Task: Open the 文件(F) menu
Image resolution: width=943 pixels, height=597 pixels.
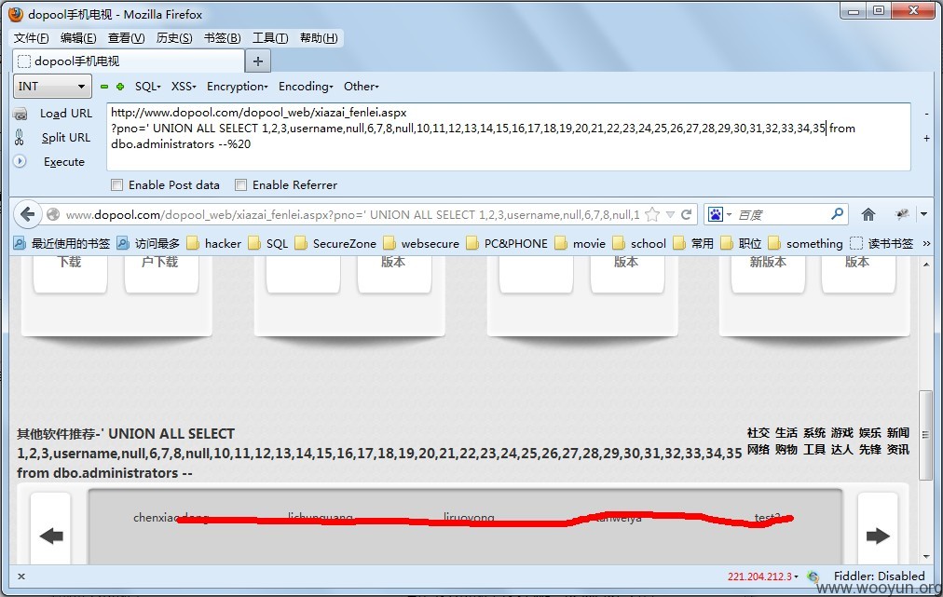Action: (32, 38)
